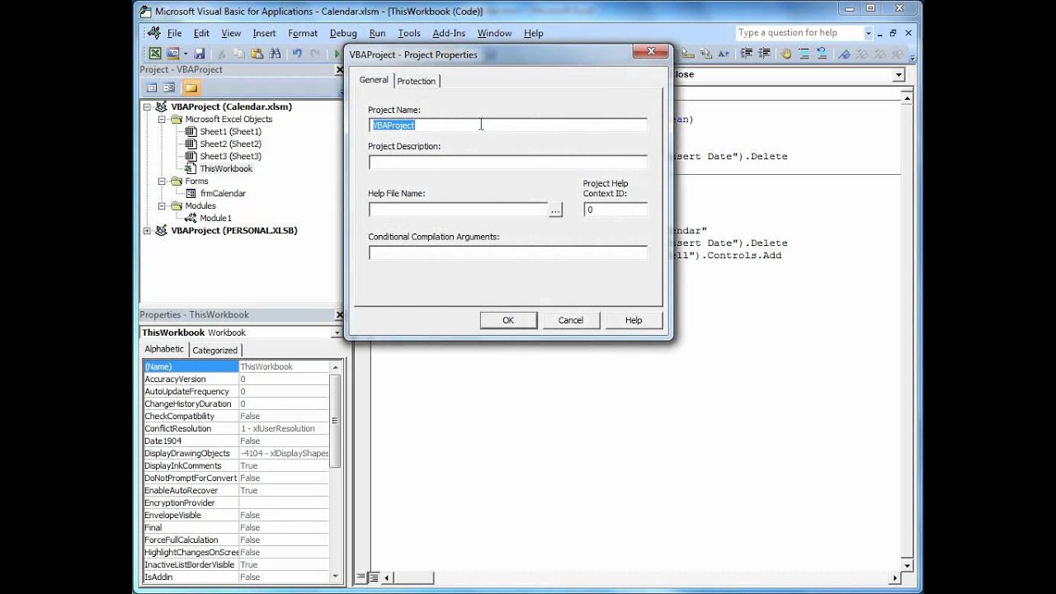Viewport: 1056px width, 594px height.
Task: Click View Microsoft Excel toolbar icon
Action: coord(155,54)
